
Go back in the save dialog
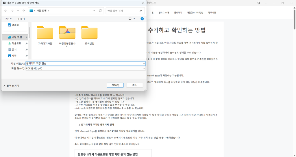[5, 11]
